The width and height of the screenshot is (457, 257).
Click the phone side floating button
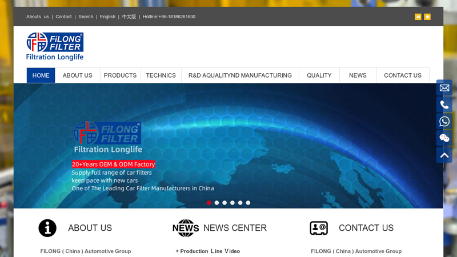444,105
